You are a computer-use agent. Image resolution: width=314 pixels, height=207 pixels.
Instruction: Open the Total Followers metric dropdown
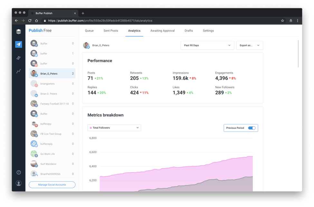[114, 128]
